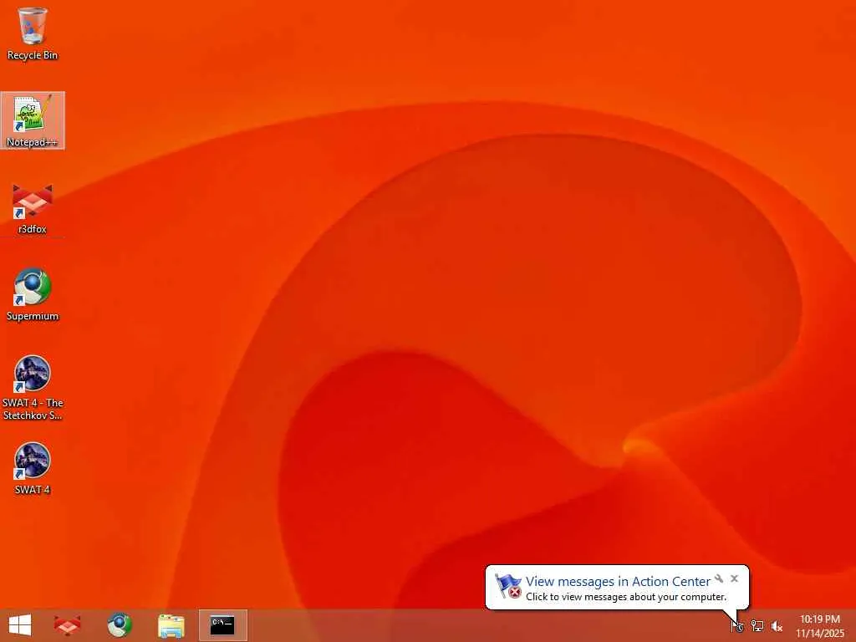Click 'Click to view messages about your computer' text

626,597
